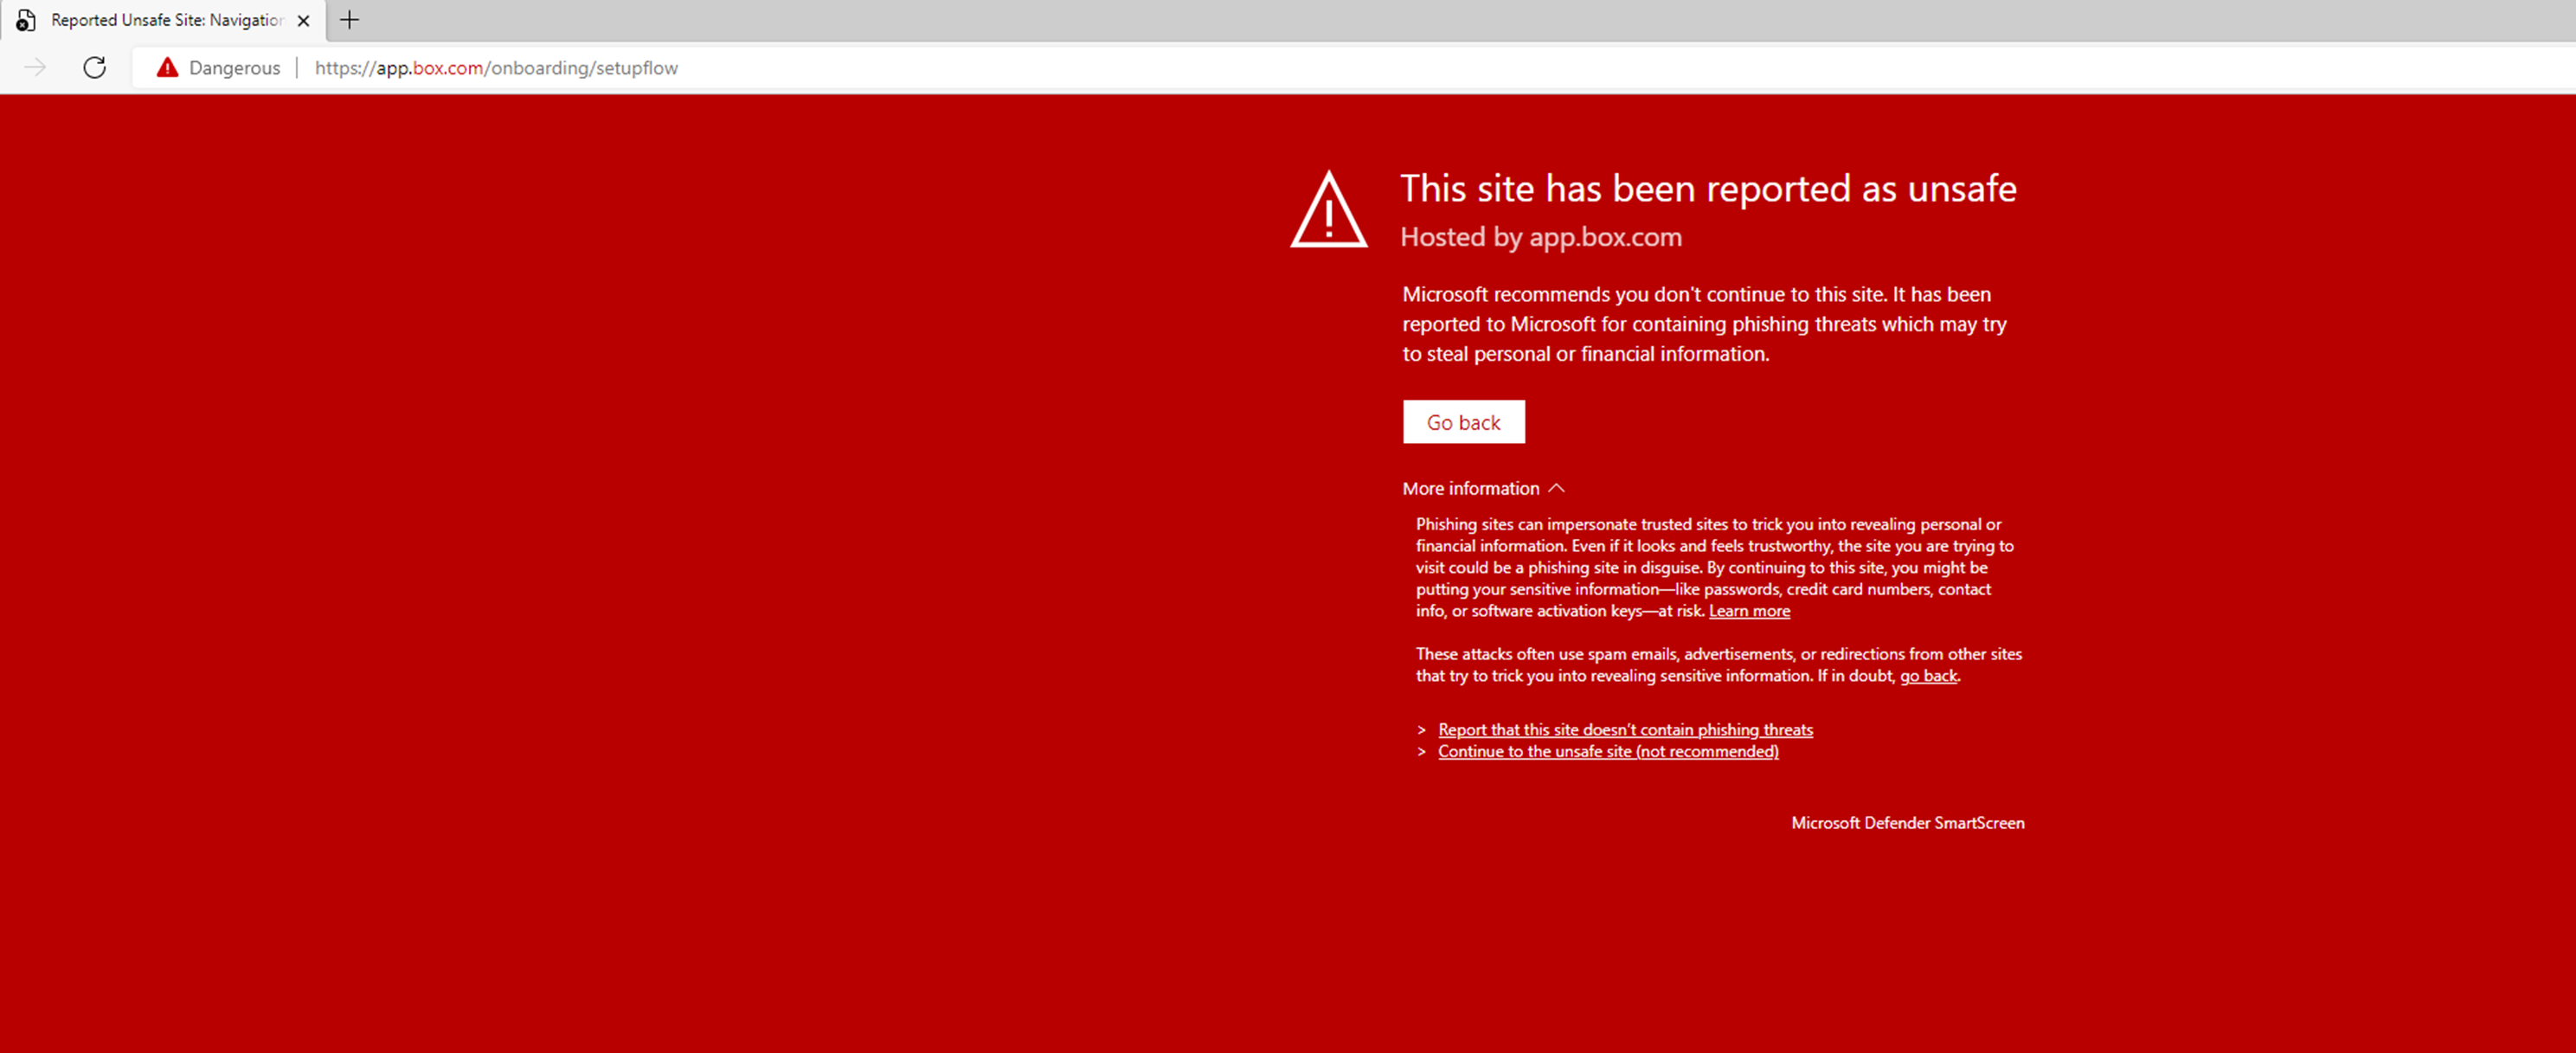This screenshot has width=2576, height=1053.
Task: Click the heading This site has been reported as unsafe
Action: pyautogui.click(x=1708, y=189)
